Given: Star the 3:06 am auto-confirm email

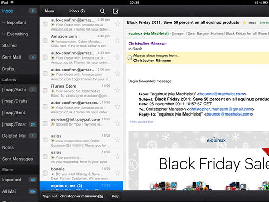Looking at the screenshot, I should (117, 73).
